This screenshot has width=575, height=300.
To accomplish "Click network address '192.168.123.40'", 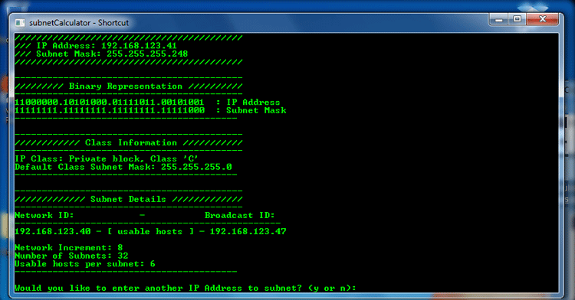I will (52, 231).
